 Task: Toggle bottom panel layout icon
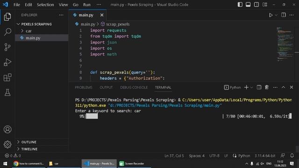point(248,5)
